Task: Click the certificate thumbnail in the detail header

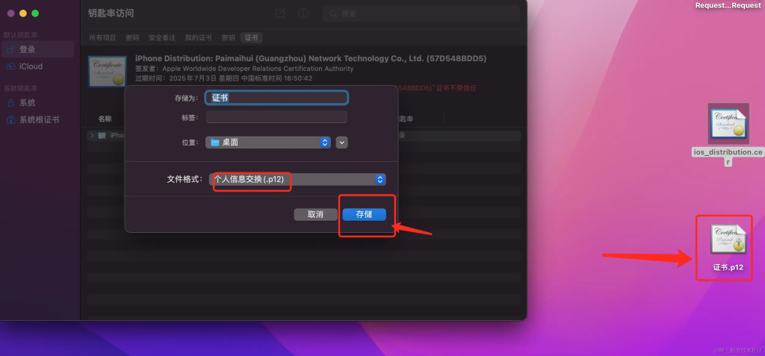Action: 106,72
